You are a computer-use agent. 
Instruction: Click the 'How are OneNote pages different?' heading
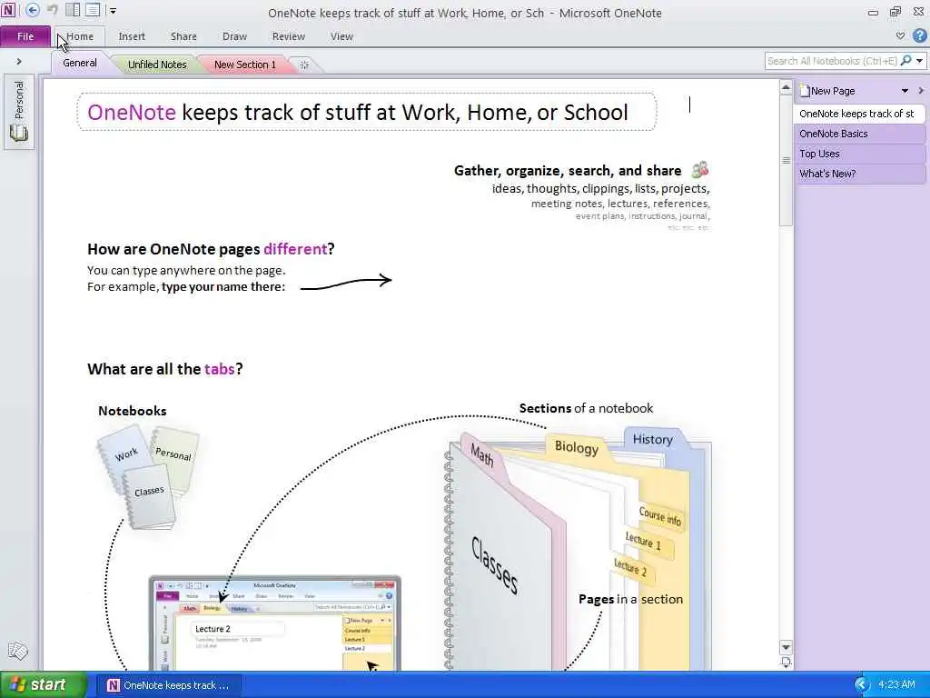coord(211,249)
